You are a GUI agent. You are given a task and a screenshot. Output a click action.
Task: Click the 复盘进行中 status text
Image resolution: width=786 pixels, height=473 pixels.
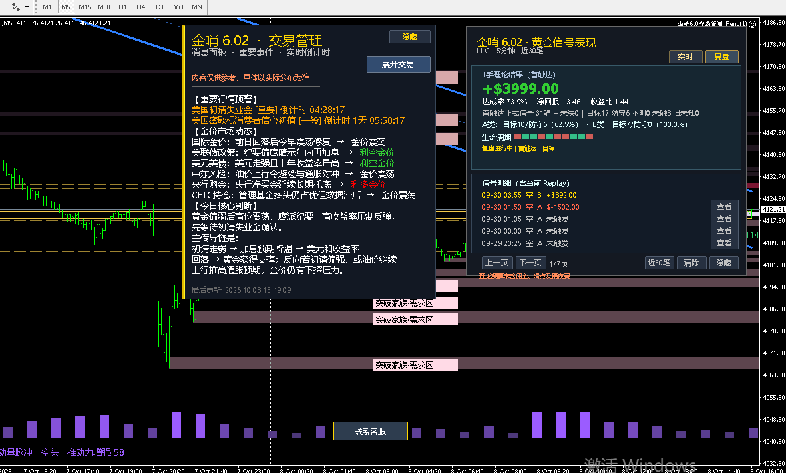(x=518, y=148)
